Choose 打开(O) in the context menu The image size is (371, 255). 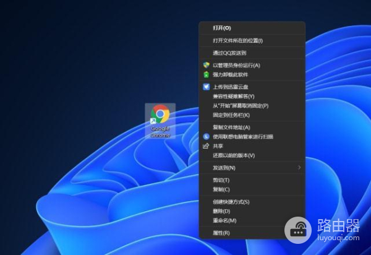[252, 28]
